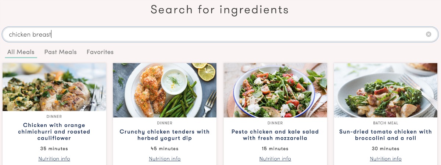The height and width of the screenshot is (165, 441).
Task: Open the orange chimichurri chicken photo
Action: tap(54, 87)
